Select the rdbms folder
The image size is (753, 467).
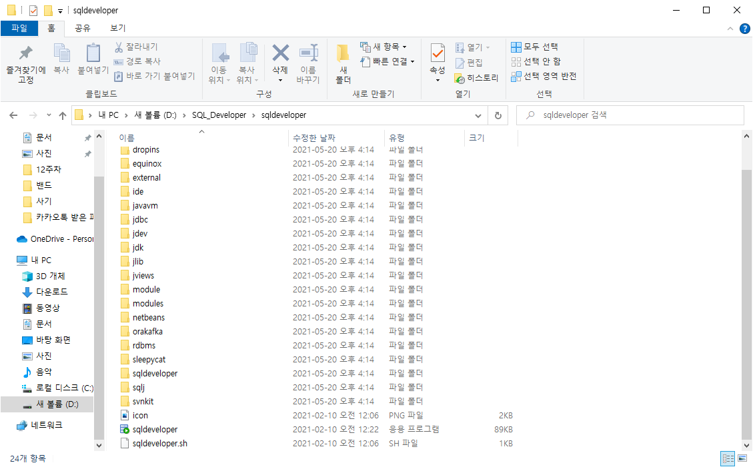(x=137, y=345)
